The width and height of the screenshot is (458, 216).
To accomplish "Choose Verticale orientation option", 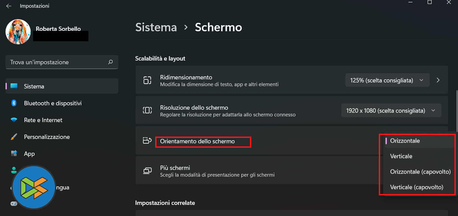I will (401, 156).
